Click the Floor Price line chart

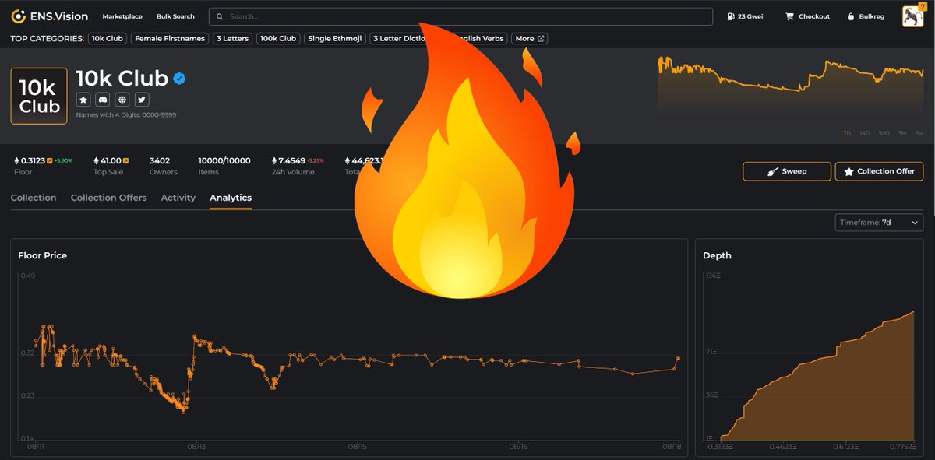point(349,358)
